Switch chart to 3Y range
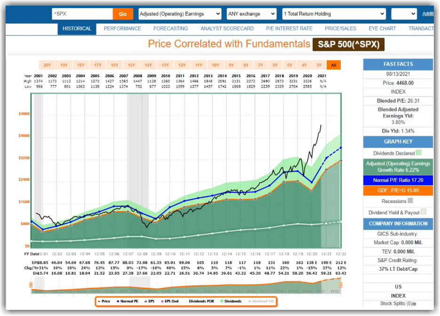Image resolution: width=440 pixels, height=316 pixels. [319, 65]
